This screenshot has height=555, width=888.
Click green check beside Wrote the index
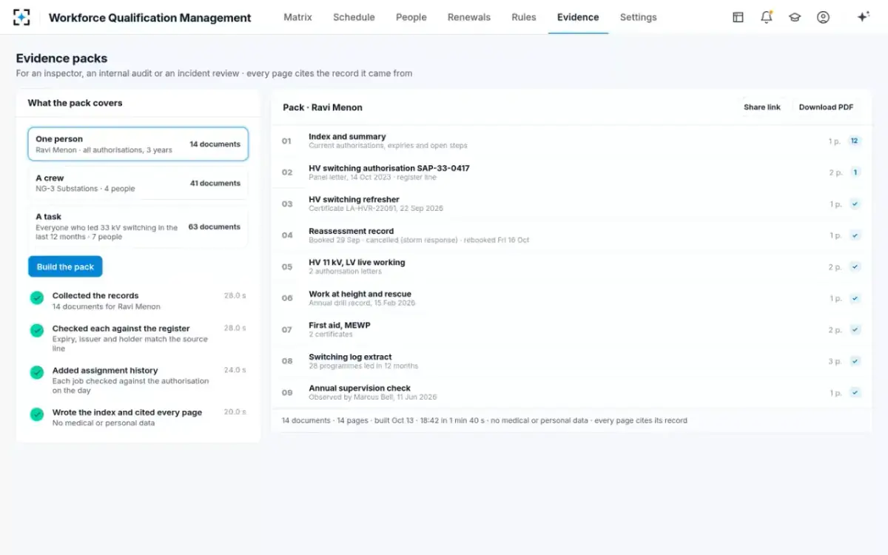coord(37,414)
